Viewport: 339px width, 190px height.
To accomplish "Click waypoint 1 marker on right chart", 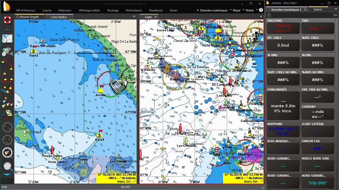I will [x=201, y=28].
